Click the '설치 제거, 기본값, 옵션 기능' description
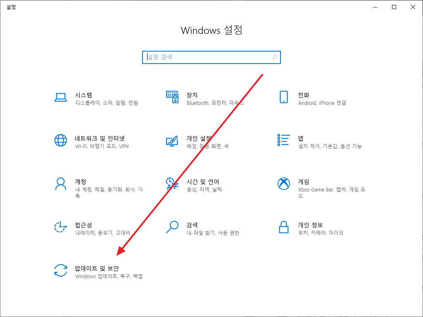Screen dimensions: 423x317 pos(330,147)
